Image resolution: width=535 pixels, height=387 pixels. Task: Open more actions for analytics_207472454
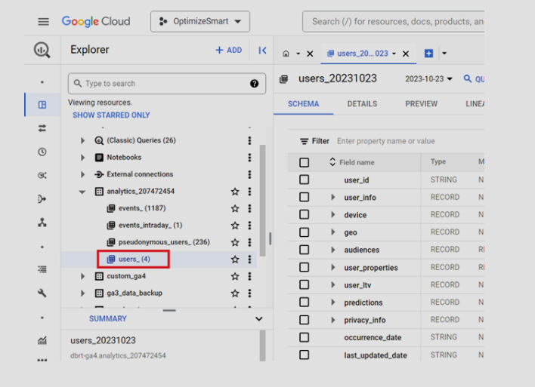point(250,192)
